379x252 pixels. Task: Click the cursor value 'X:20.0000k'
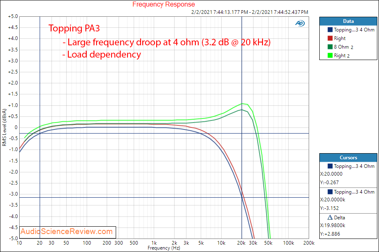click(332, 200)
